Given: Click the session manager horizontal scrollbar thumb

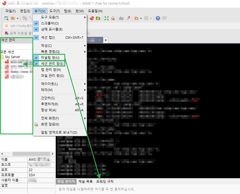Looking at the screenshot, I should tap(31, 154).
